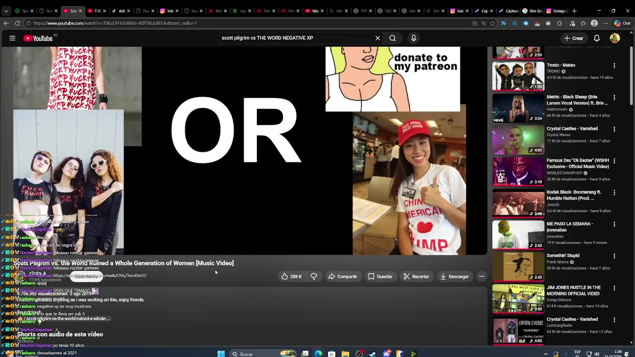
Task: Go to YouTube home via logo
Action: pos(38,38)
